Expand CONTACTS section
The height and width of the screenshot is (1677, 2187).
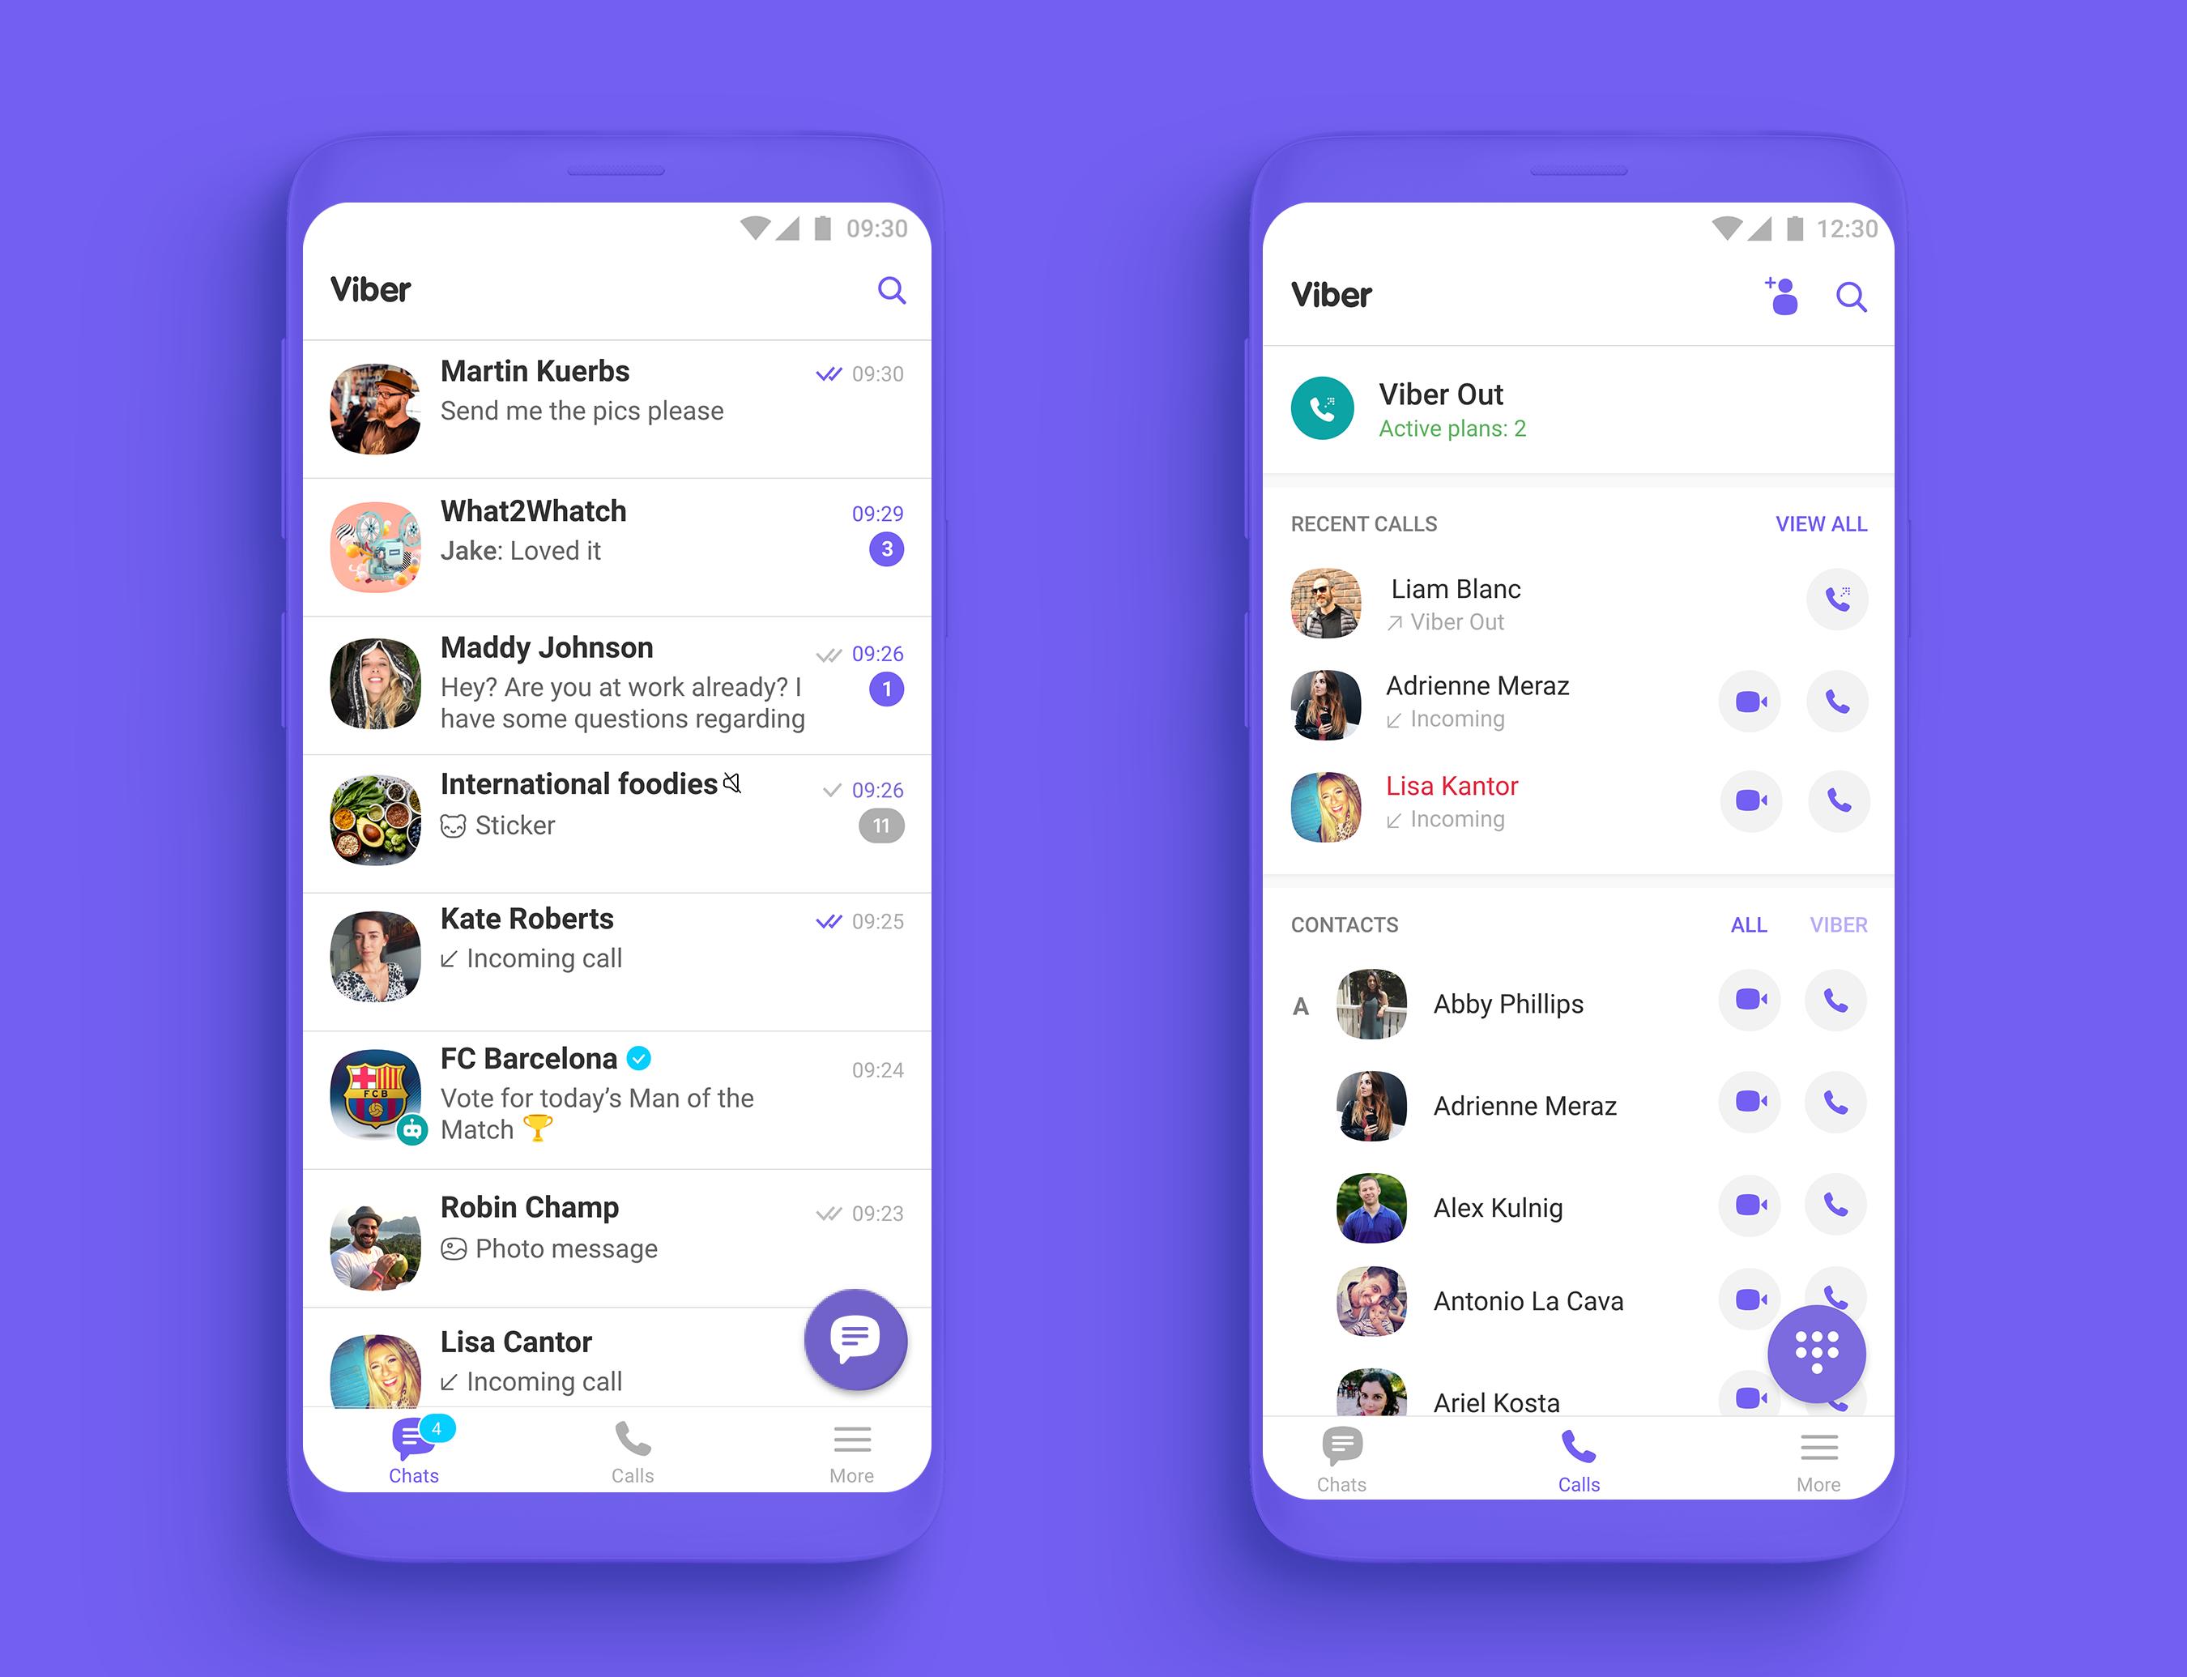coord(1366,923)
